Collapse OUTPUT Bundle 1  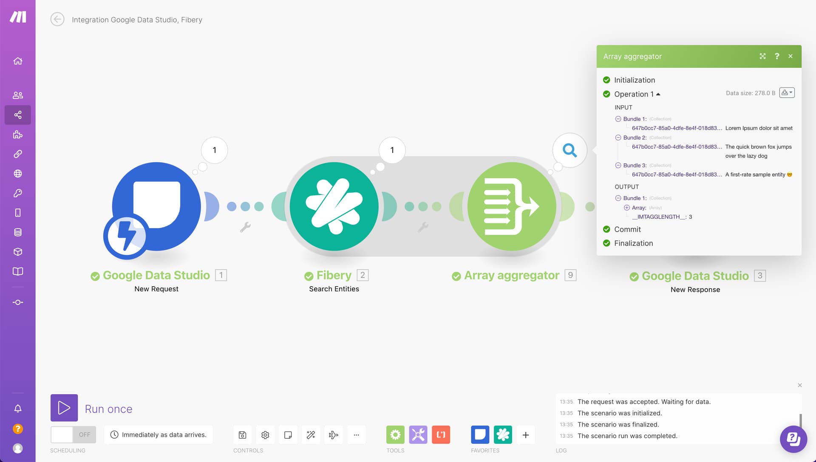click(618, 198)
